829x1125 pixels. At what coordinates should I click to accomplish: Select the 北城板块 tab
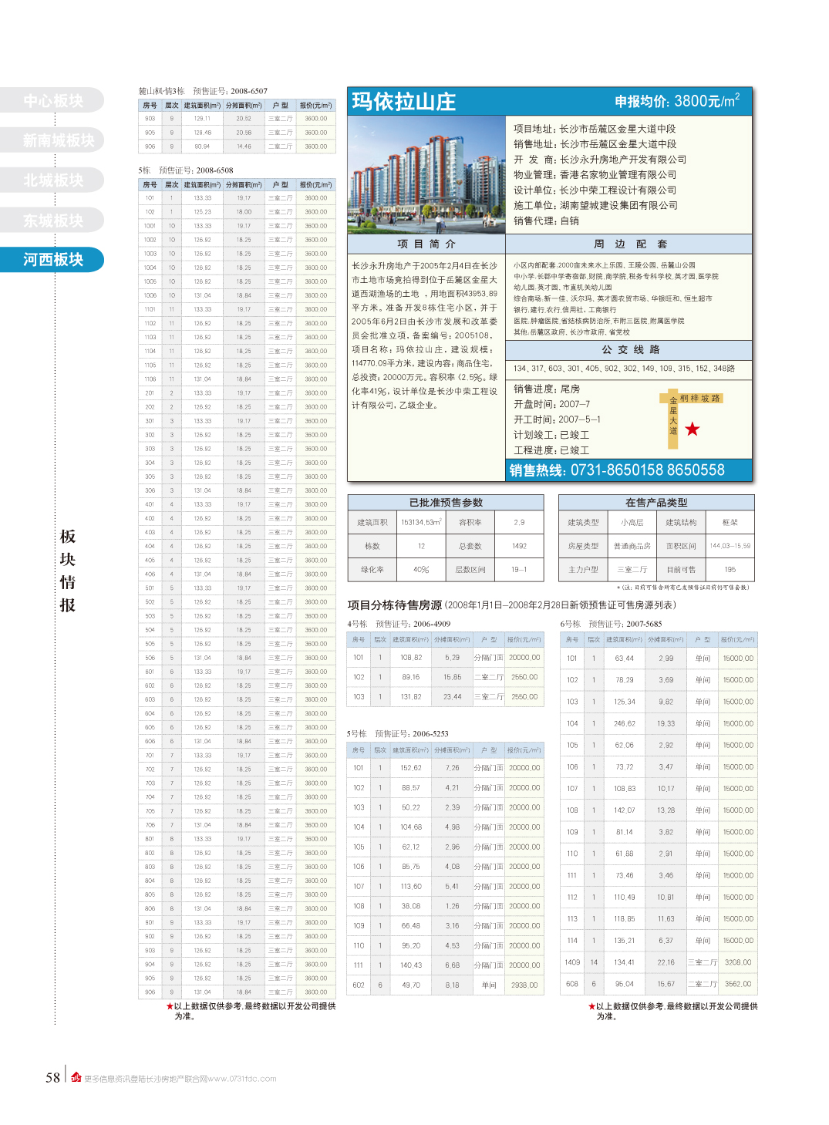pyautogui.click(x=52, y=180)
